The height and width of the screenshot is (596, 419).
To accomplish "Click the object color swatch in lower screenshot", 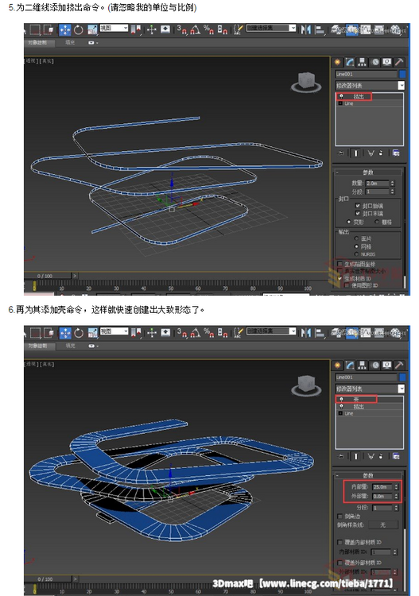I will coord(402,377).
